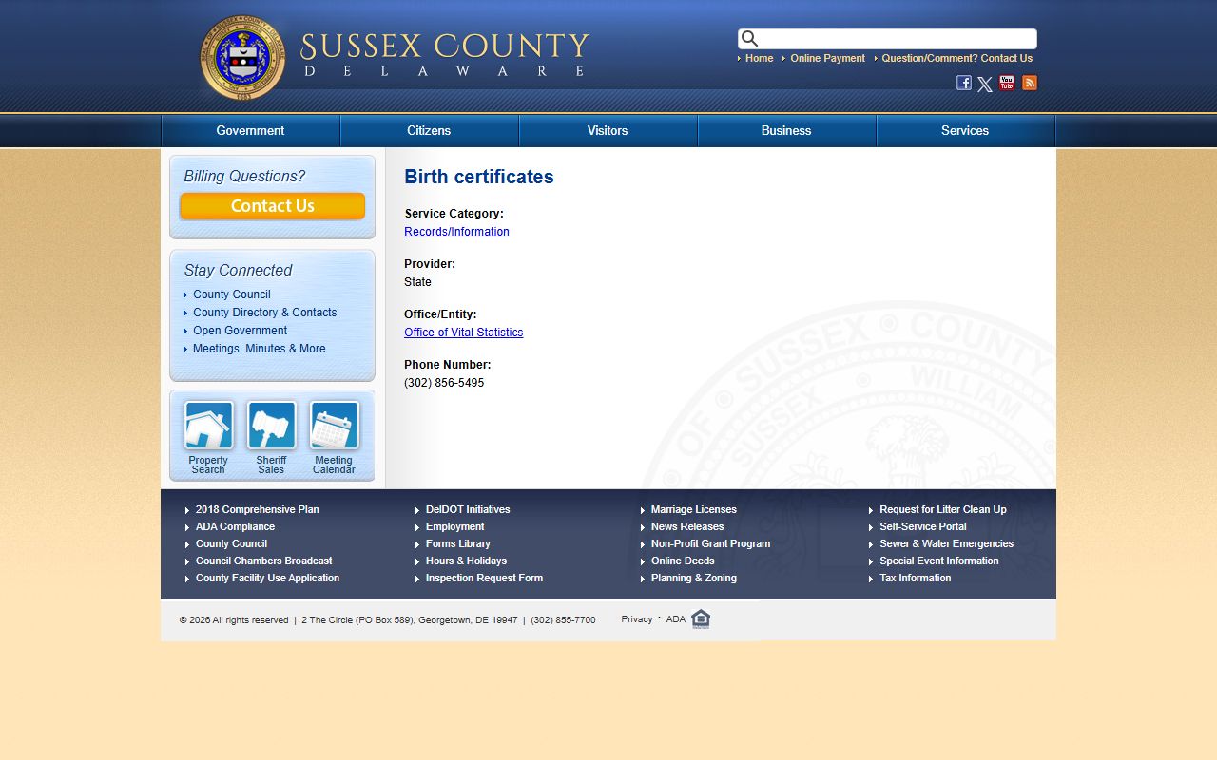Open News Releases link
This screenshot has height=760, width=1217.
[687, 527]
